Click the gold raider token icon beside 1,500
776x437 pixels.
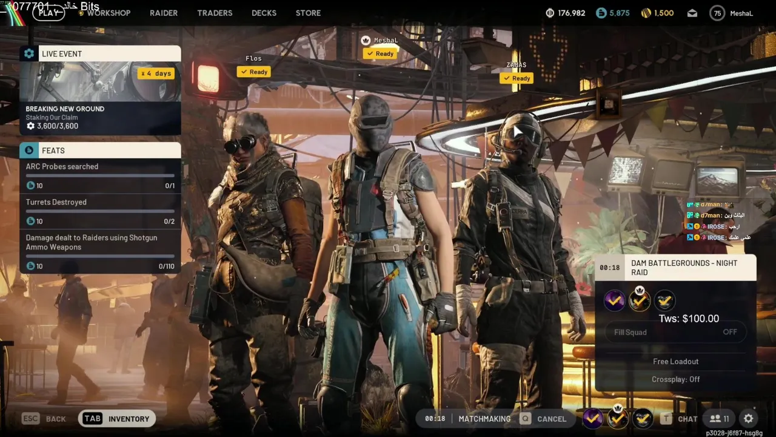[646, 13]
